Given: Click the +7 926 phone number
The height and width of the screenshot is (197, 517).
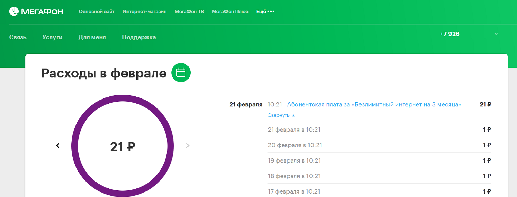Looking at the screenshot, I should (x=450, y=34).
